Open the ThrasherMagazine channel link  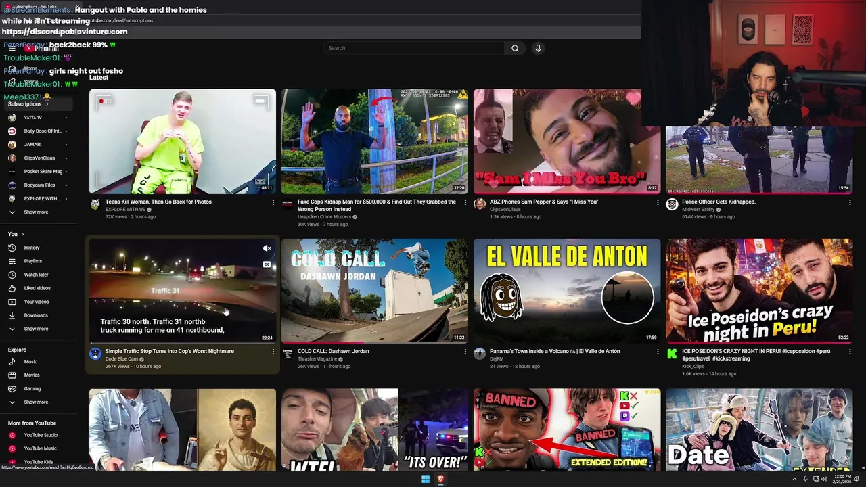[317, 359]
